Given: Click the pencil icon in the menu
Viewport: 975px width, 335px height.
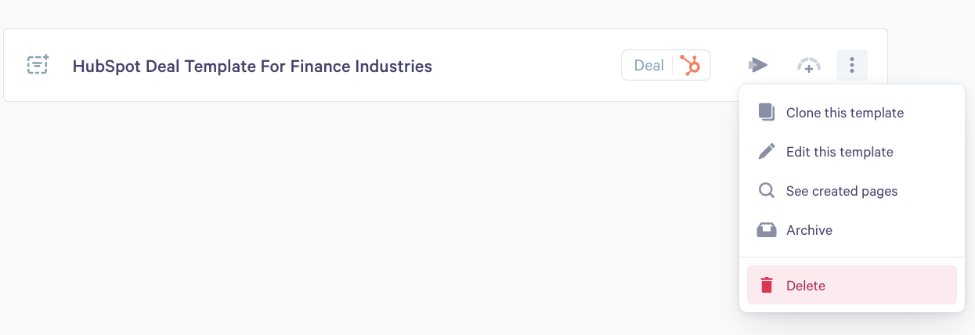Looking at the screenshot, I should pyautogui.click(x=767, y=152).
